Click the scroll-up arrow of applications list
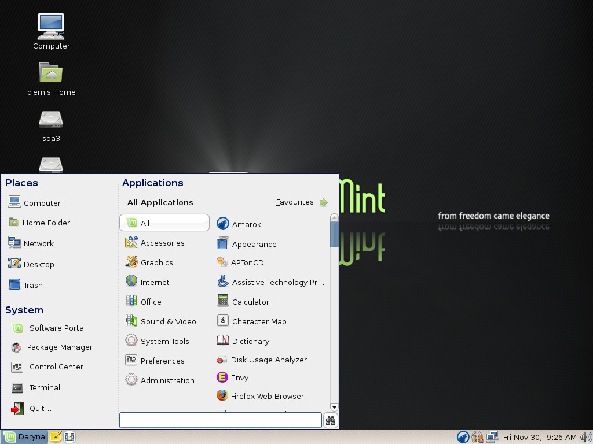The image size is (593, 444). click(334, 217)
